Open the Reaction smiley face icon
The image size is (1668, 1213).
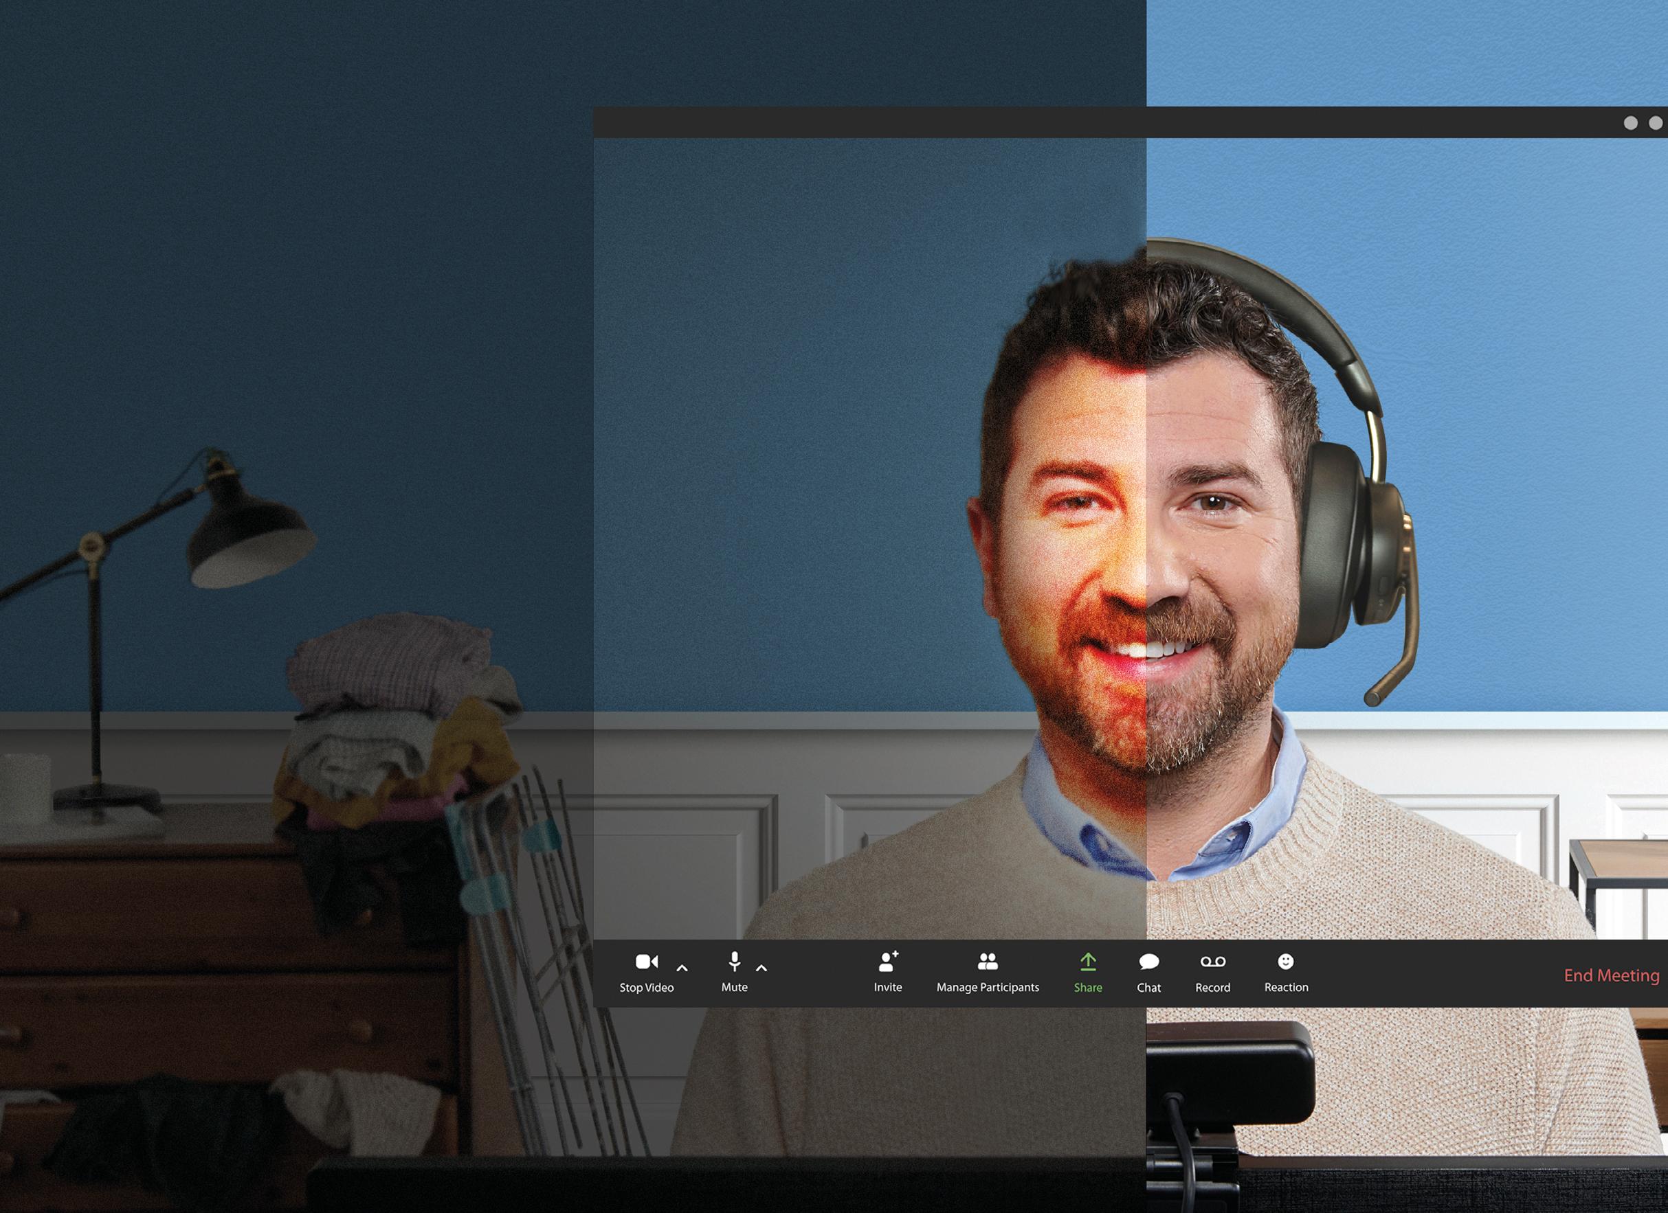[1286, 961]
